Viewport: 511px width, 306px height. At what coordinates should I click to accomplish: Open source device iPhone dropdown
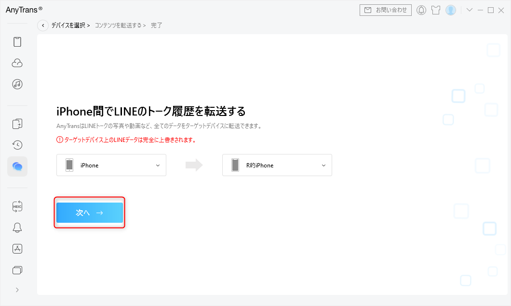111,165
